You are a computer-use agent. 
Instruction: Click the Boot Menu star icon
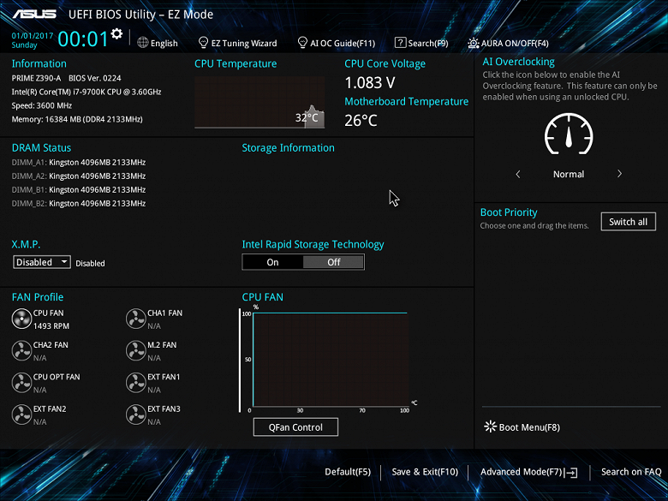(491, 426)
